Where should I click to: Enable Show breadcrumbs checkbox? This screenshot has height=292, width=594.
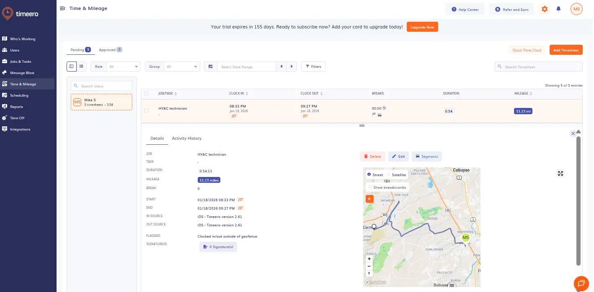tap(370, 187)
